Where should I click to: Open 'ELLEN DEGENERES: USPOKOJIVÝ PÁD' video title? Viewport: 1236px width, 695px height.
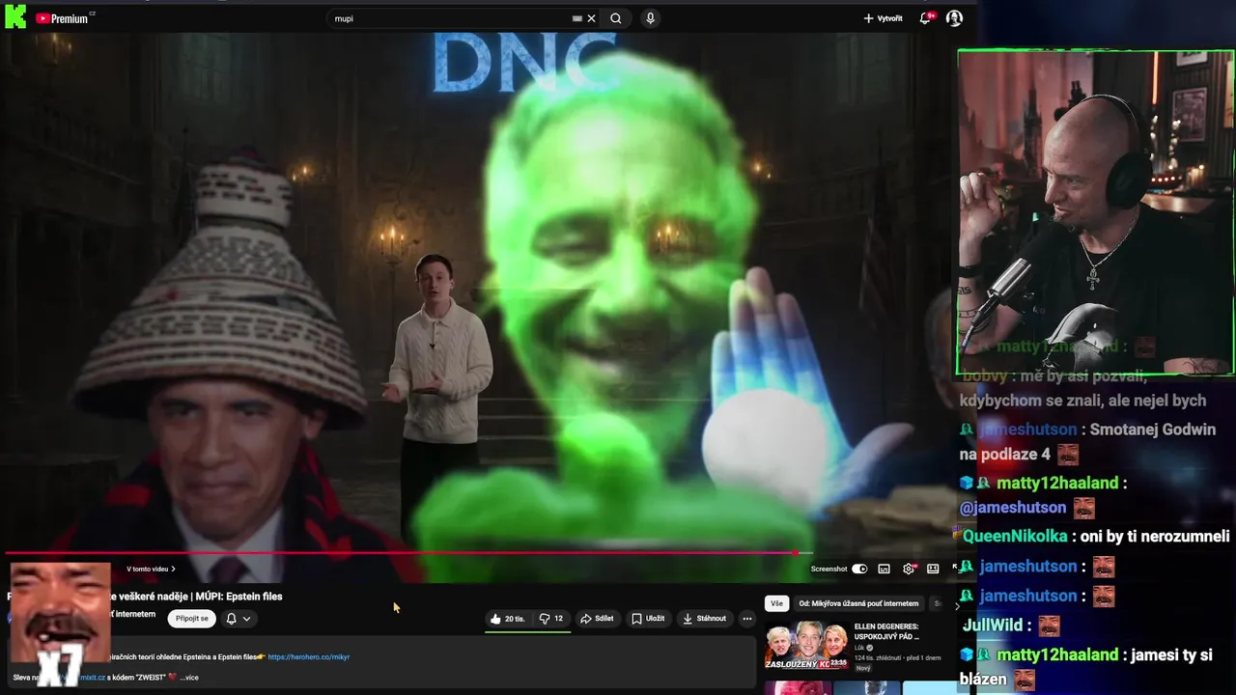point(886,631)
